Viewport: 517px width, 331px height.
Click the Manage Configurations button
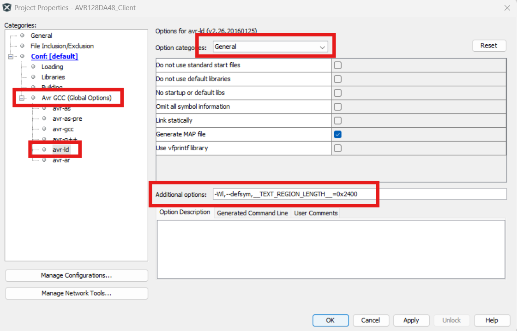click(x=76, y=275)
